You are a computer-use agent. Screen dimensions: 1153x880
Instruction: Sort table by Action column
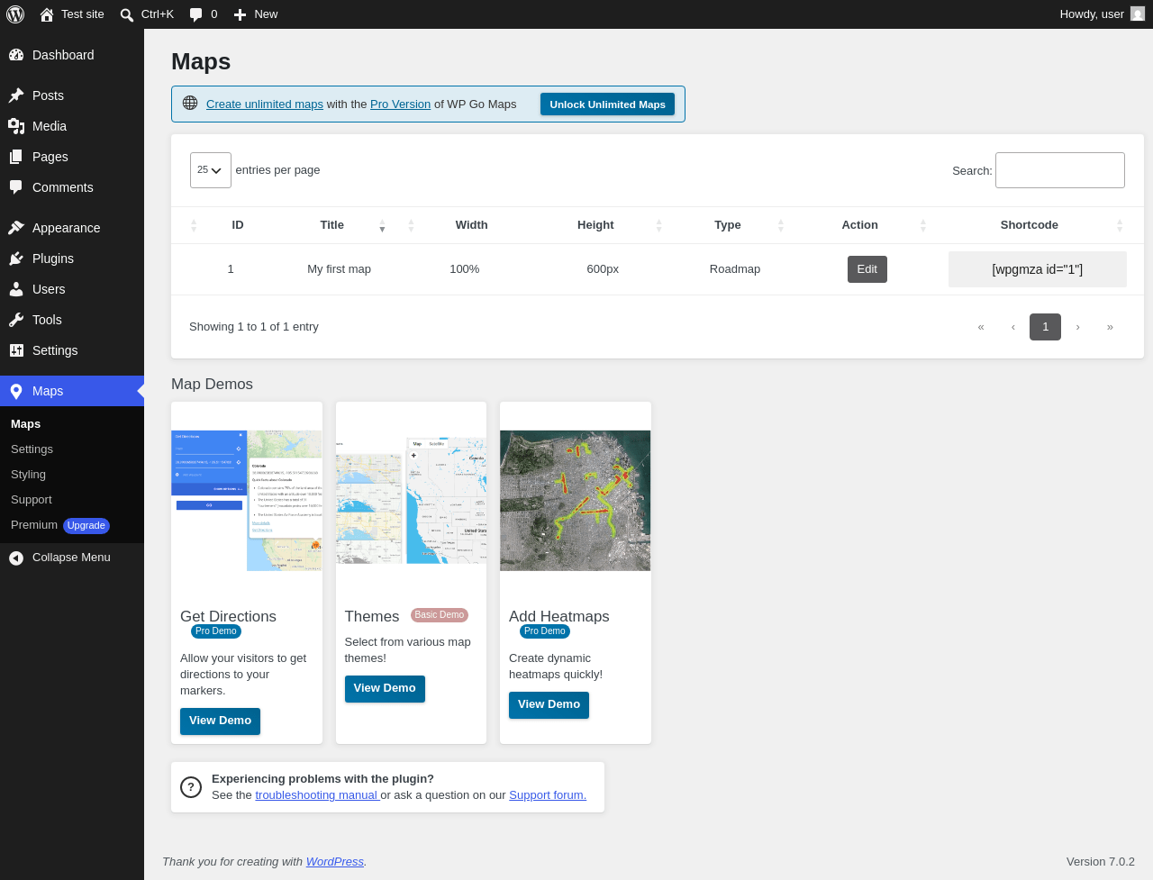coord(860,225)
